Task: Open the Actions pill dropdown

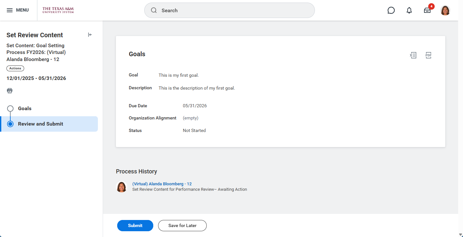Action: click(x=15, y=68)
